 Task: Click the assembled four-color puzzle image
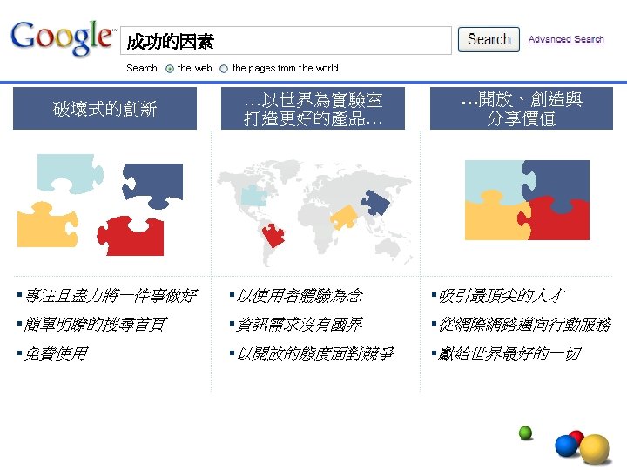coord(527,200)
